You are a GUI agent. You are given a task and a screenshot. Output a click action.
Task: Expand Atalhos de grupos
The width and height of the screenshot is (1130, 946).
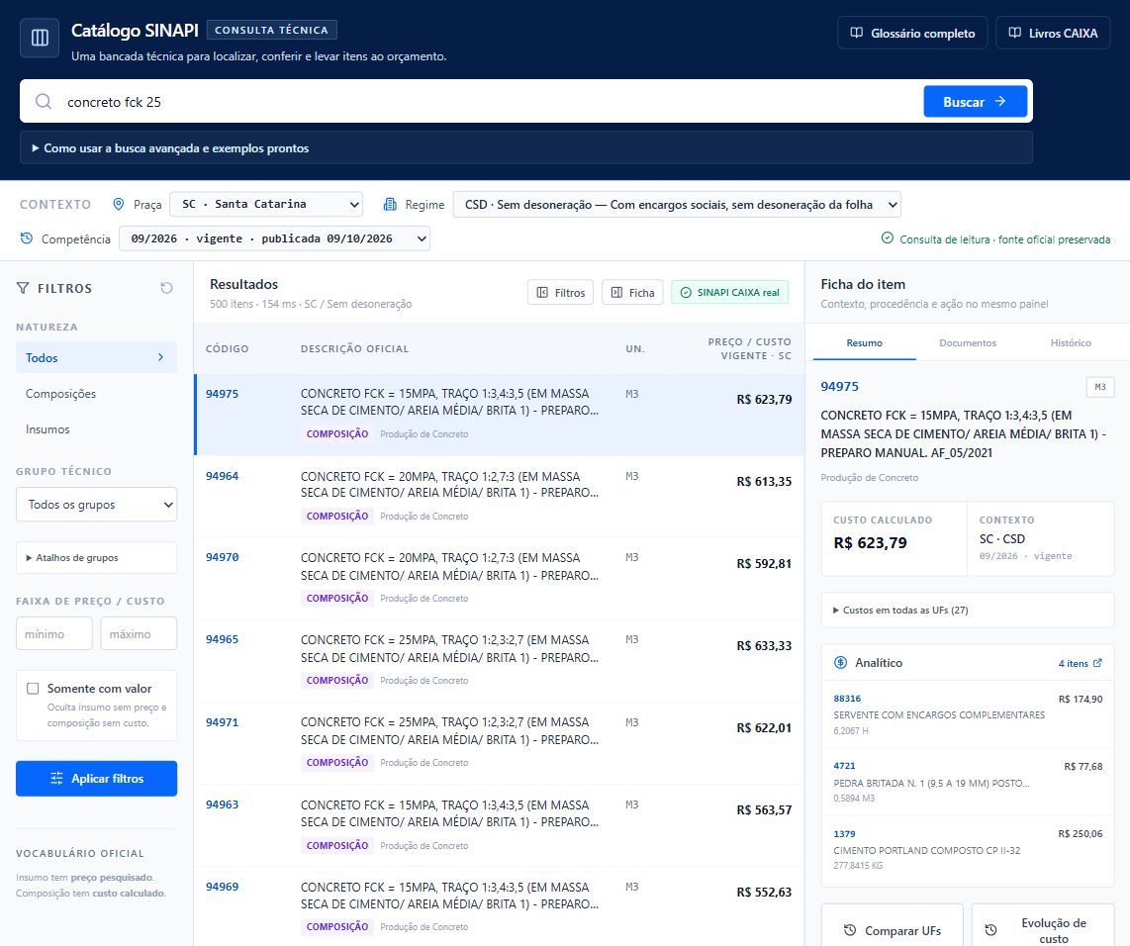(97, 558)
